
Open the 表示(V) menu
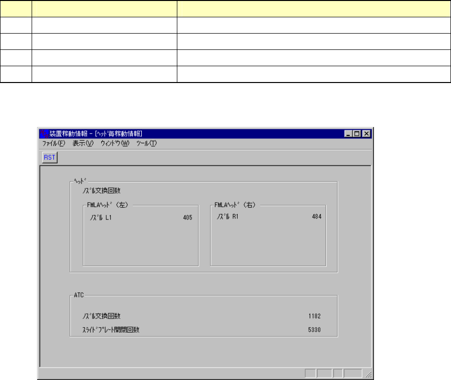(x=83, y=143)
